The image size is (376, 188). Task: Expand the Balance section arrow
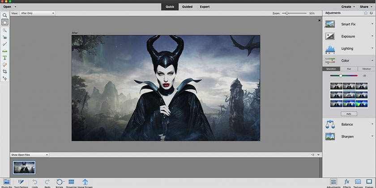tap(372, 124)
